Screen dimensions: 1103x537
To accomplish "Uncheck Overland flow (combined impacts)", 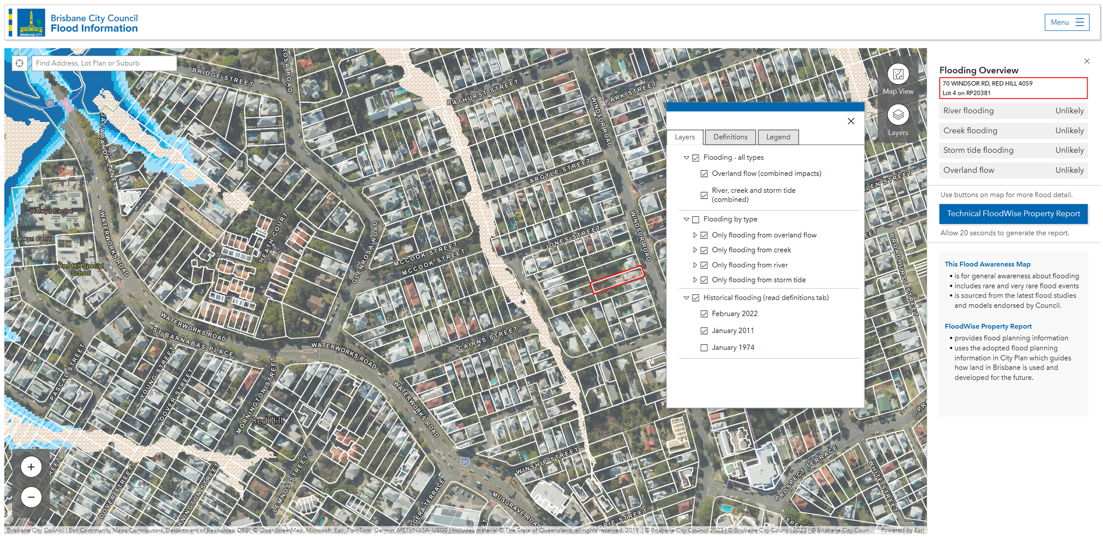I will 704,174.
